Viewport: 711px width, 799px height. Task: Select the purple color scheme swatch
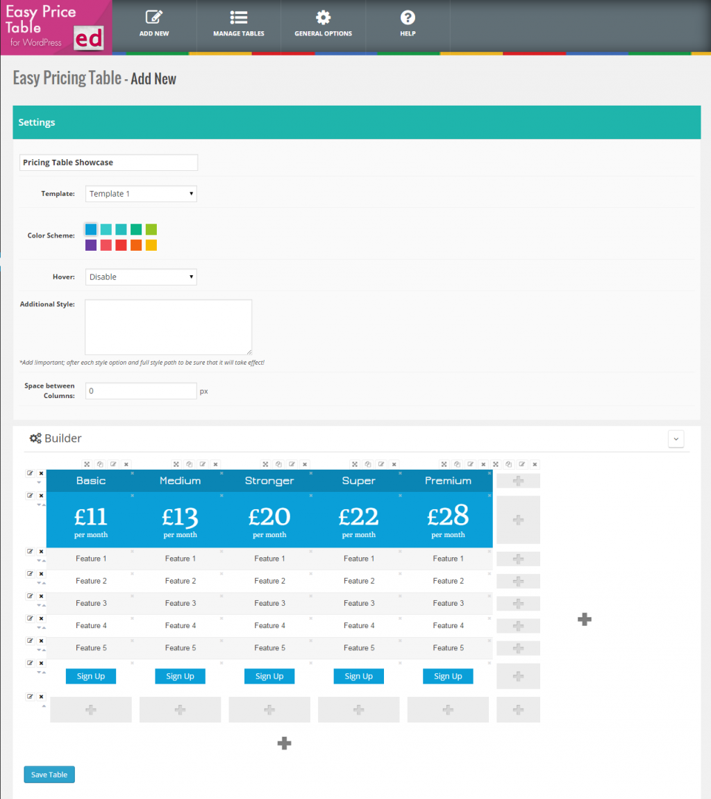(90, 245)
